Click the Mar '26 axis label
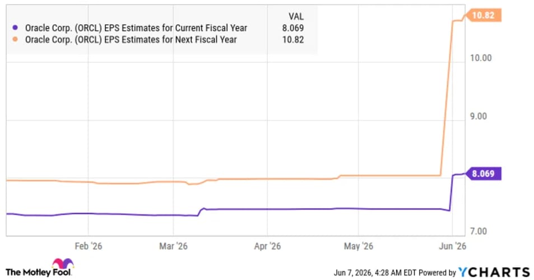Viewport: 534px width, 280px height. click(x=173, y=246)
